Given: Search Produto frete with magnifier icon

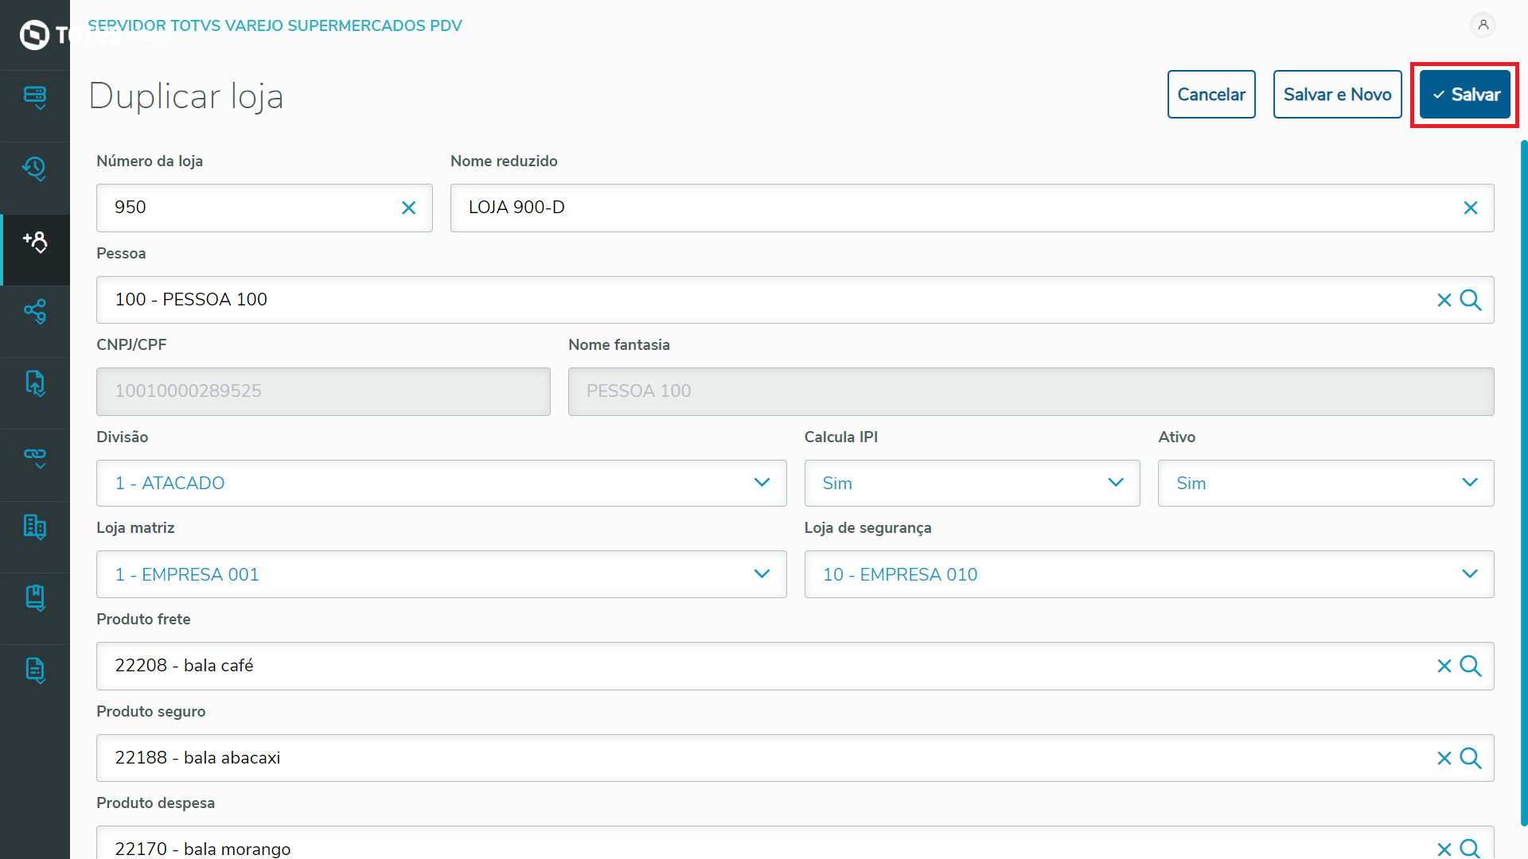Looking at the screenshot, I should point(1471,666).
